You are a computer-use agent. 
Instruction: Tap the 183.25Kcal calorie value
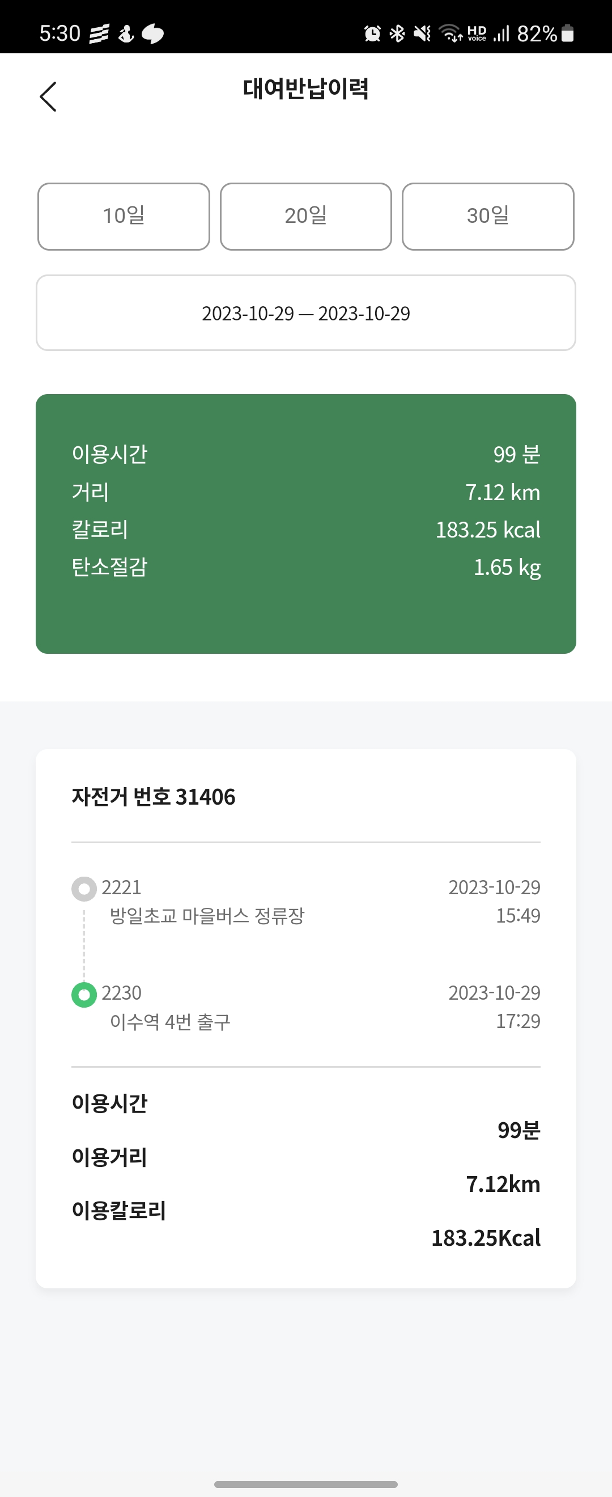pyautogui.click(x=486, y=1238)
